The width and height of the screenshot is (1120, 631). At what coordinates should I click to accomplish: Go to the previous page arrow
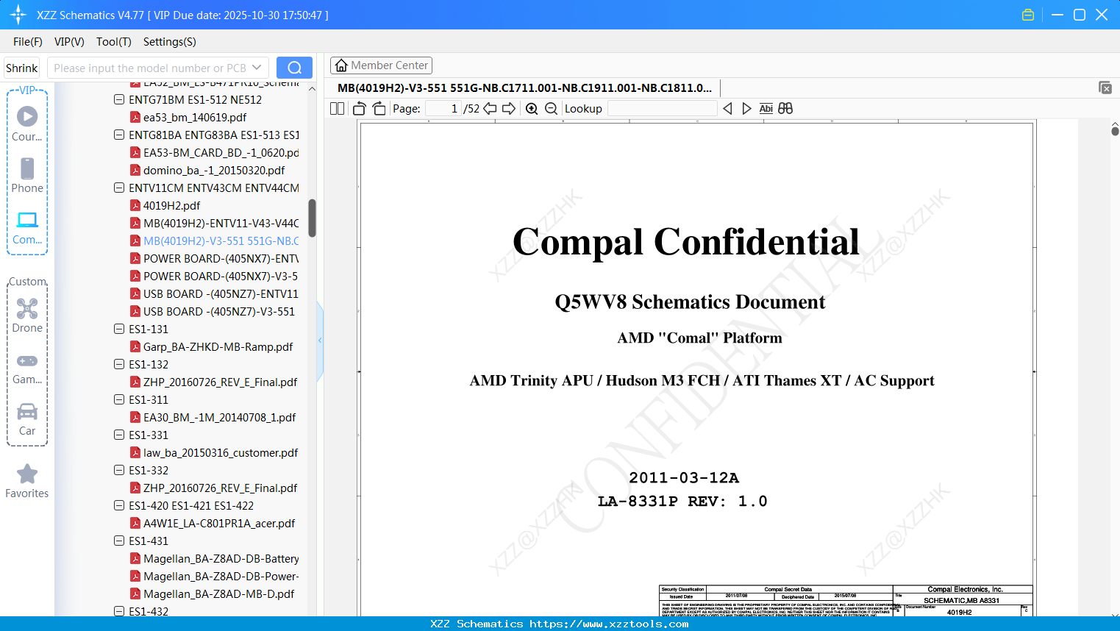pyautogui.click(x=490, y=109)
